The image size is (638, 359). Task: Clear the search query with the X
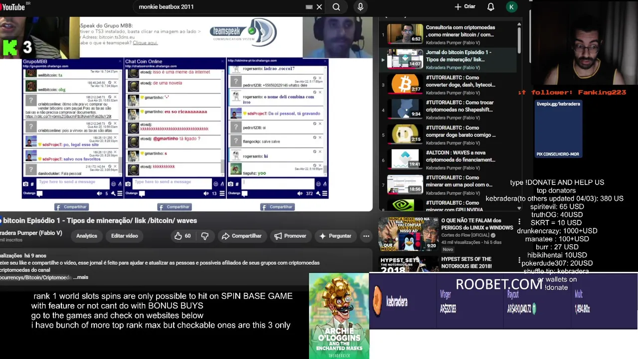coord(319,7)
